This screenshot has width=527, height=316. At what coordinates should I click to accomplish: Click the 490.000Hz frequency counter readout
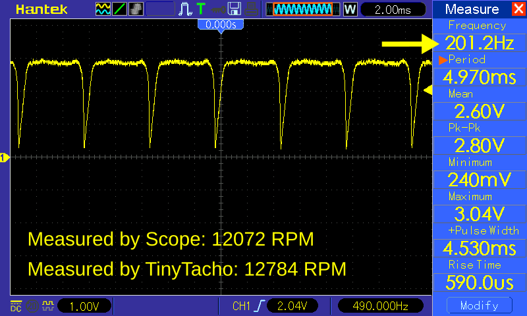point(380,306)
